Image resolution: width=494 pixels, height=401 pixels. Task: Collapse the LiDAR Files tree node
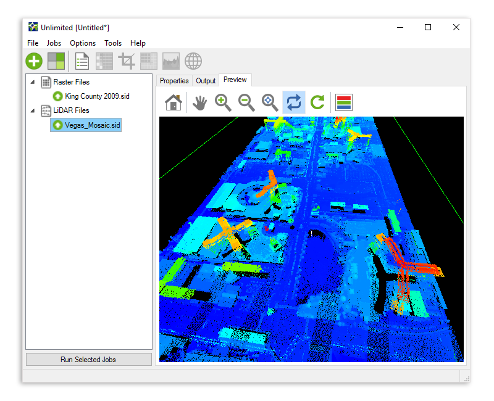click(33, 110)
